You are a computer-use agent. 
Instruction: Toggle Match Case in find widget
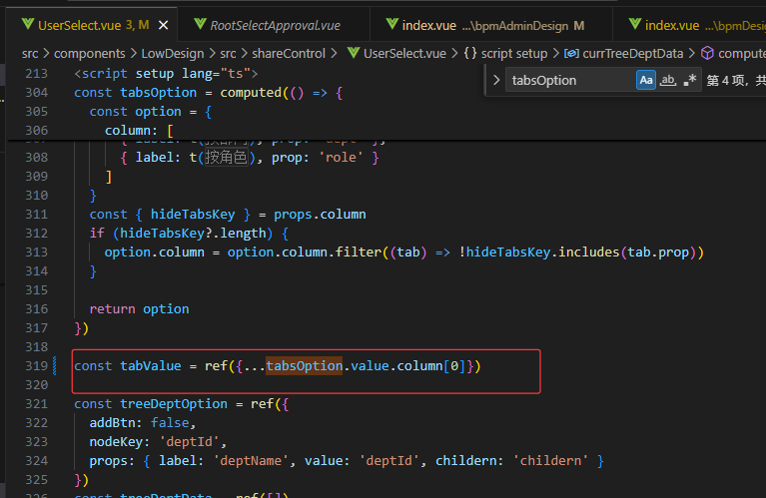[x=646, y=80]
